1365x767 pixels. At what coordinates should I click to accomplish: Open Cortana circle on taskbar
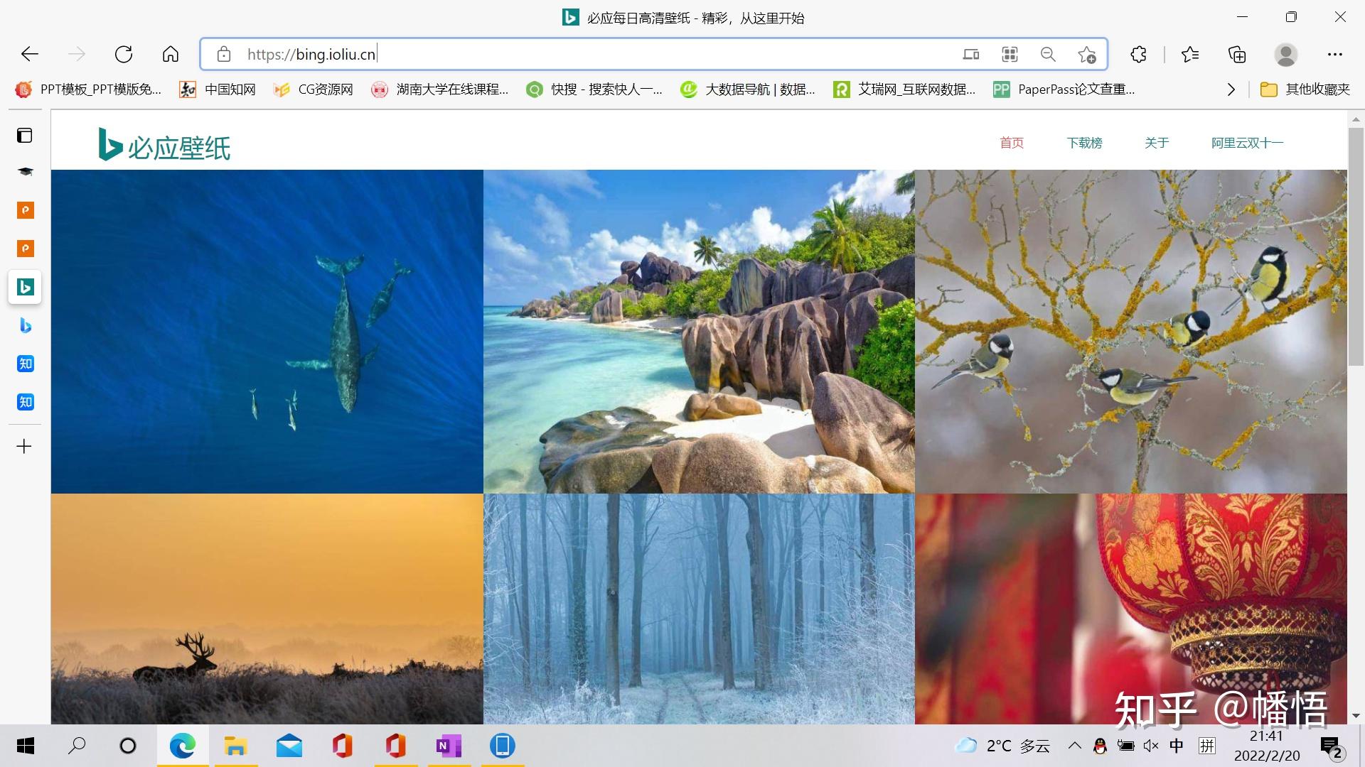[128, 746]
